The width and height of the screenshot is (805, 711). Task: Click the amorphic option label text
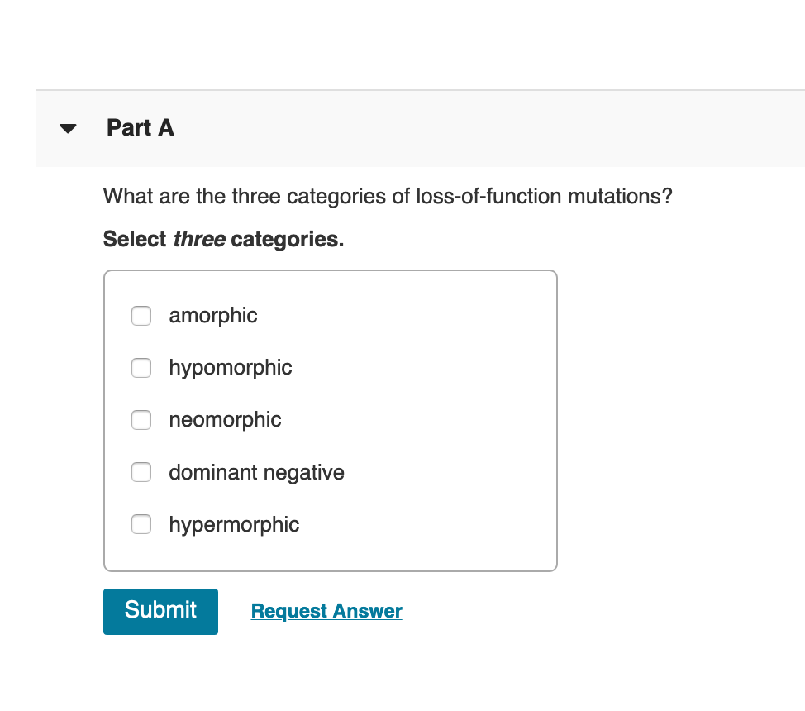click(212, 316)
